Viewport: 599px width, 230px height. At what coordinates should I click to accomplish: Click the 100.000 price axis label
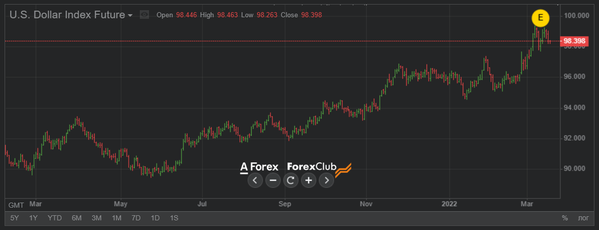coord(577,16)
